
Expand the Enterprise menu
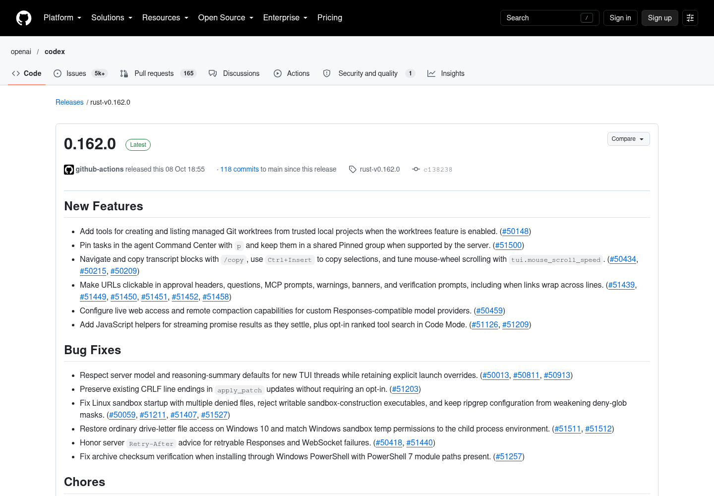click(285, 18)
